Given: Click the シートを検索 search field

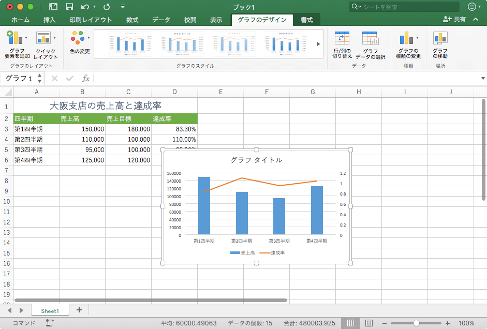Looking at the screenshot, I should coord(404,7).
